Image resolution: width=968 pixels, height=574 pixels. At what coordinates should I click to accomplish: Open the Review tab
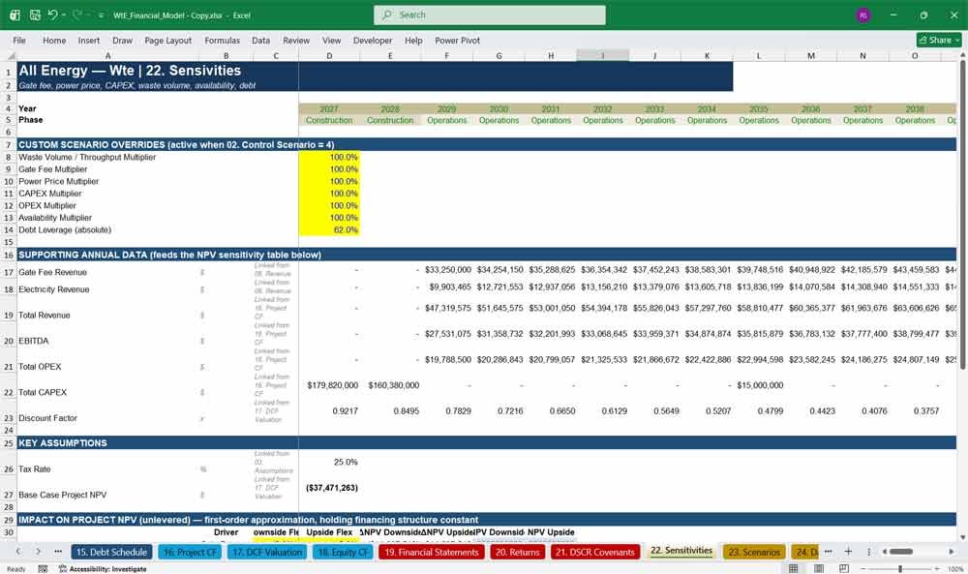point(296,40)
